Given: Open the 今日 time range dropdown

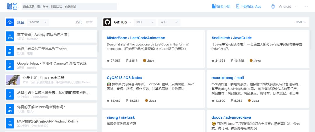Looking at the screenshot, I should click(169, 22).
